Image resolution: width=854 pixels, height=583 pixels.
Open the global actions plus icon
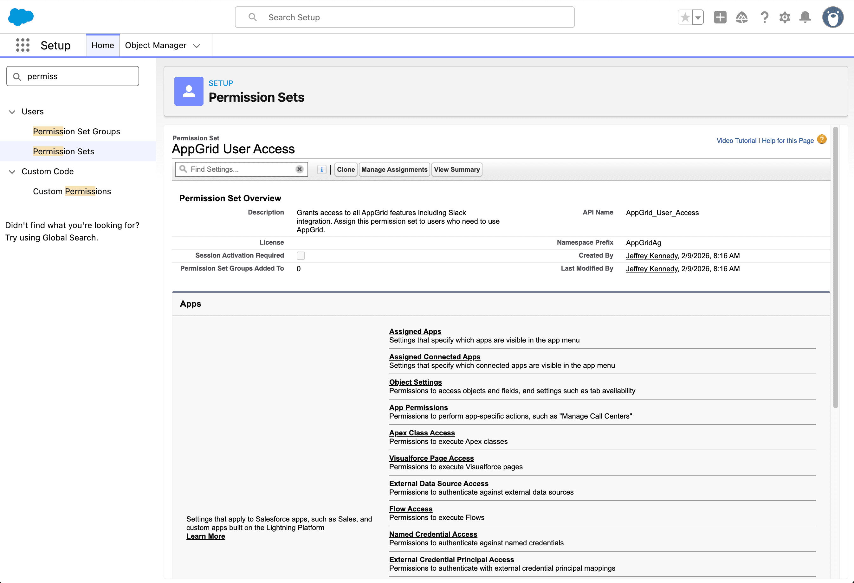tap(720, 17)
